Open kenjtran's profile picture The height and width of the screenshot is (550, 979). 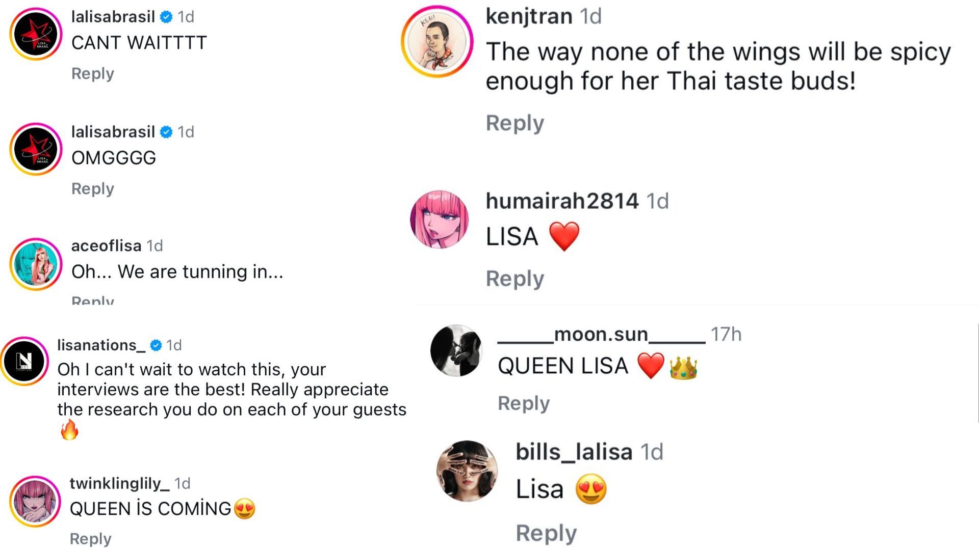point(437,41)
